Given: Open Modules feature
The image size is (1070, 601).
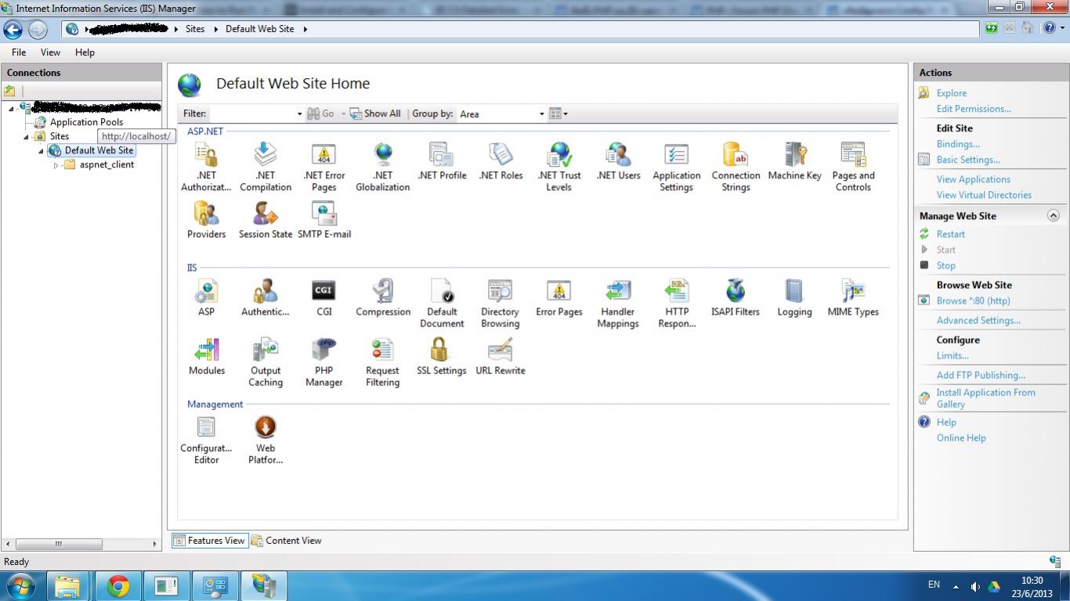Looking at the screenshot, I should 207,356.
